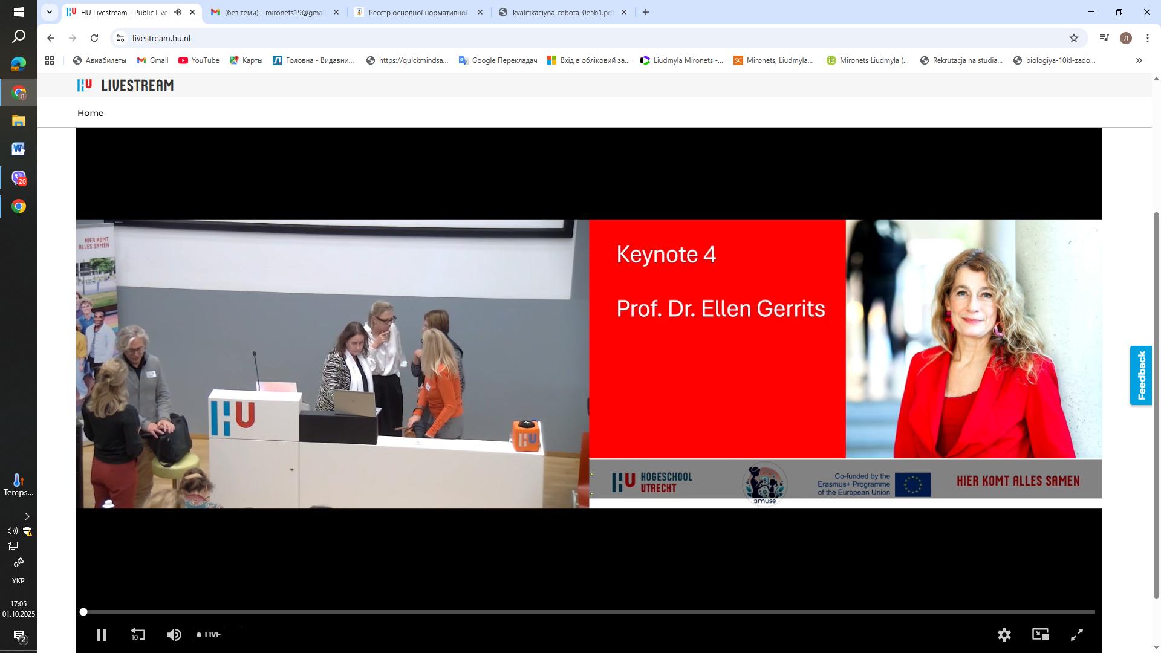Go to Home navigation link
The width and height of the screenshot is (1161, 653).
pyautogui.click(x=90, y=113)
